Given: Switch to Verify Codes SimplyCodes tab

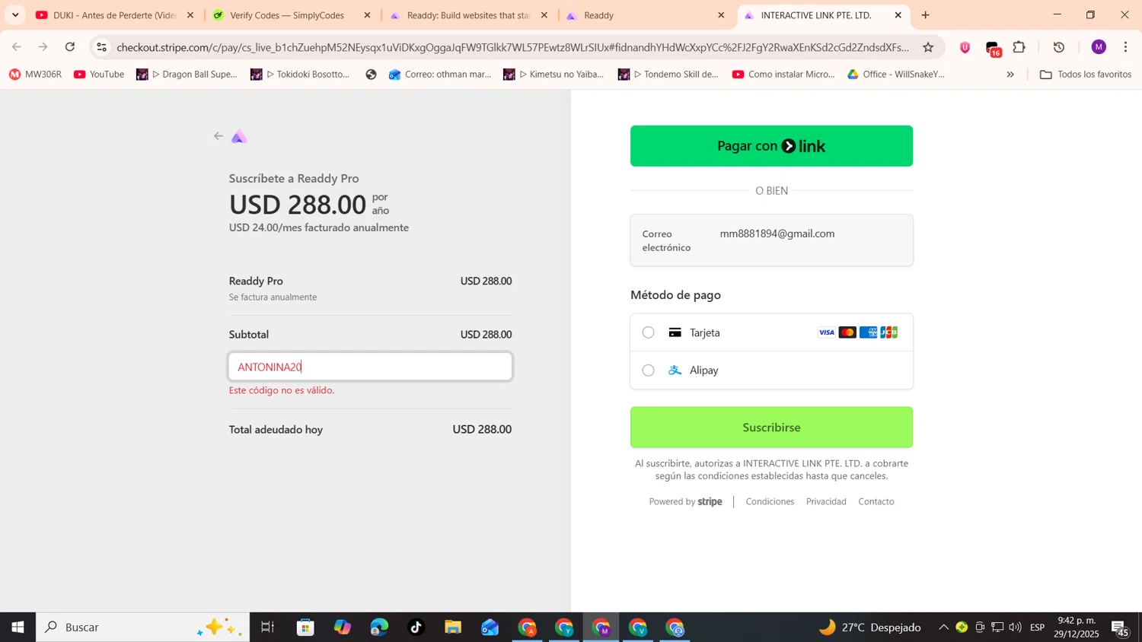Looking at the screenshot, I should [289, 15].
